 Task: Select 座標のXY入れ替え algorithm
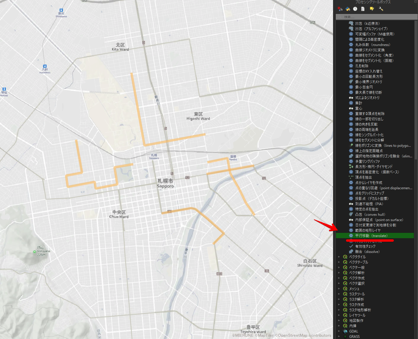pyautogui.click(x=369, y=71)
